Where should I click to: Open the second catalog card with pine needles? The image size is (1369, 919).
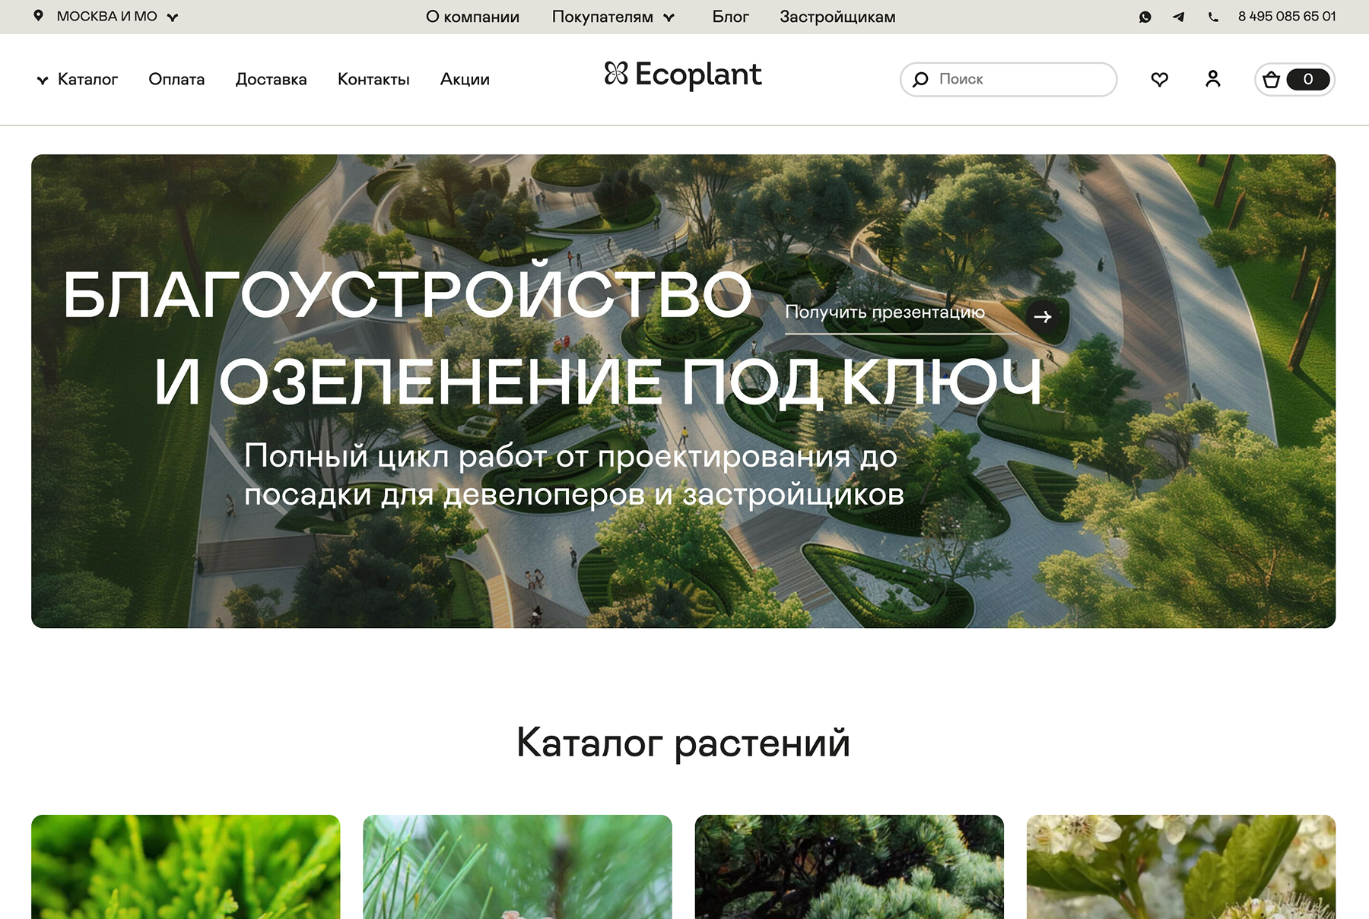tap(517, 867)
